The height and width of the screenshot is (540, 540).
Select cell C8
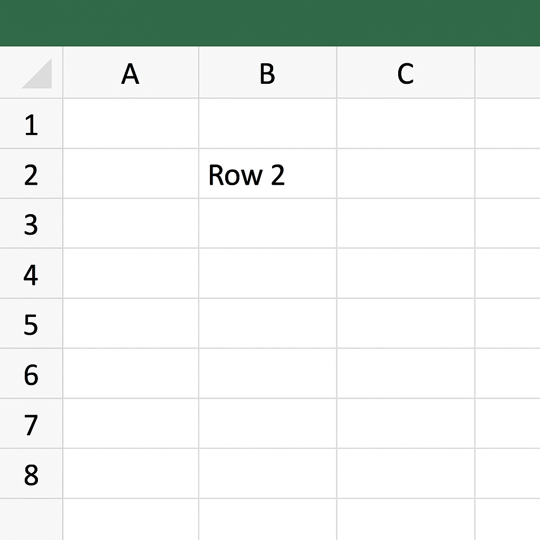click(x=406, y=473)
